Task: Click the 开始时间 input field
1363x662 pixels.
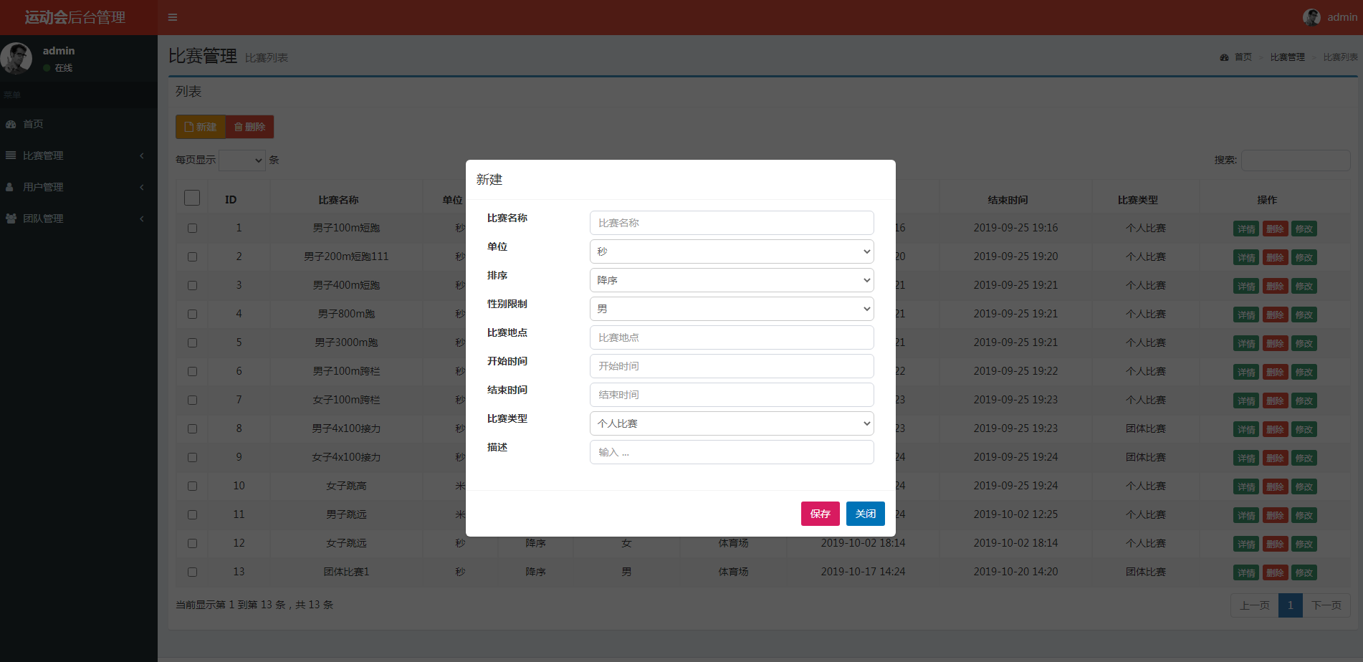Action: (732, 366)
